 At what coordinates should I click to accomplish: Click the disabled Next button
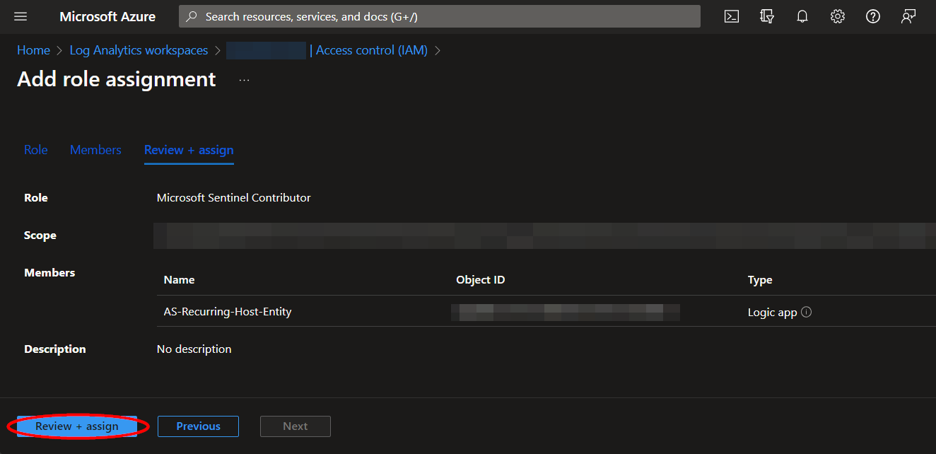(296, 426)
